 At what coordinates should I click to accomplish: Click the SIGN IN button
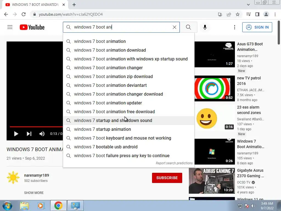(x=257, y=27)
